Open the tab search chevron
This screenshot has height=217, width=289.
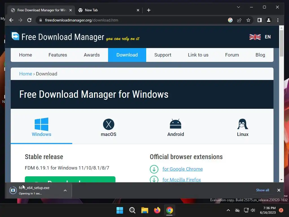tap(238, 7)
